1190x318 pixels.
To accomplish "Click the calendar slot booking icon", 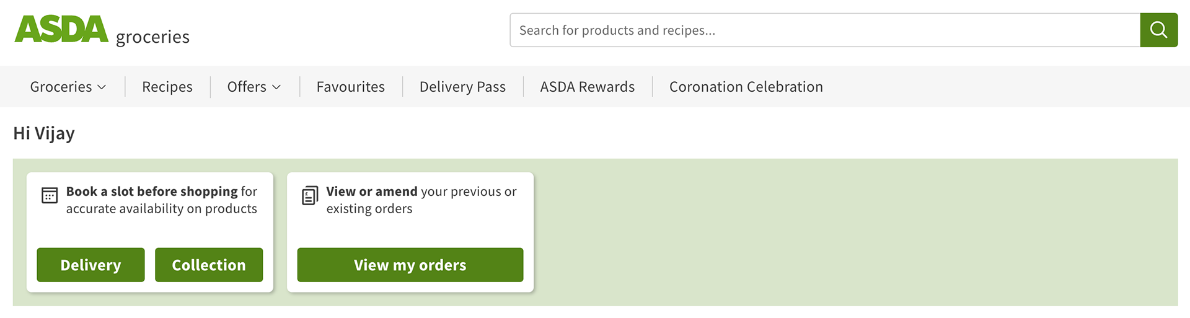I will pos(50,195).
